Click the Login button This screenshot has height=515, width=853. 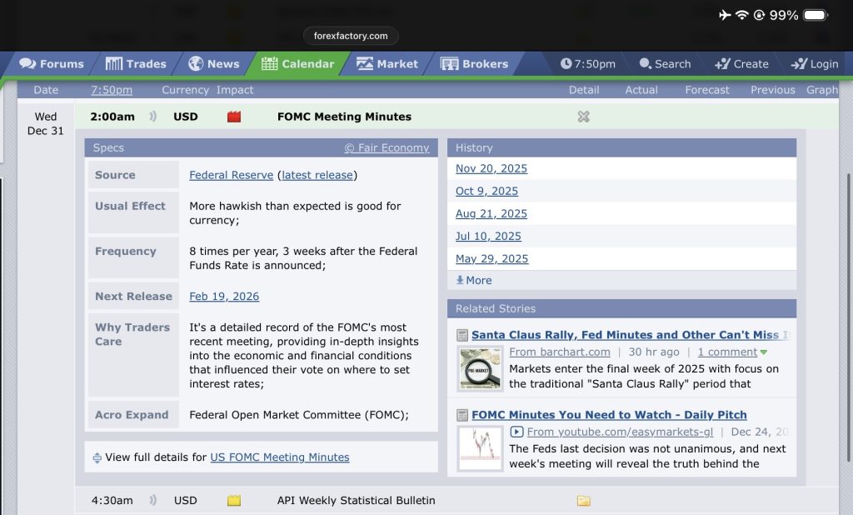tap(814, 64)
